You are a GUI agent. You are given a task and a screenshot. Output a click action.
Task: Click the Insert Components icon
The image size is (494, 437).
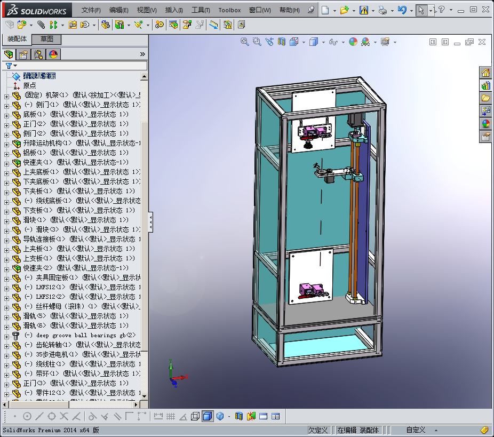(x=22, y=25)
